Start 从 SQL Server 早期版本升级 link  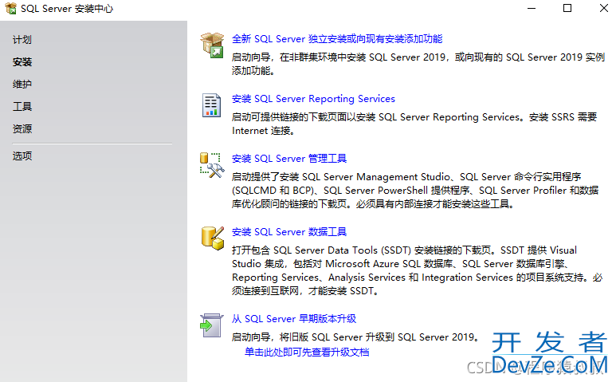click(x=294, y=319)
